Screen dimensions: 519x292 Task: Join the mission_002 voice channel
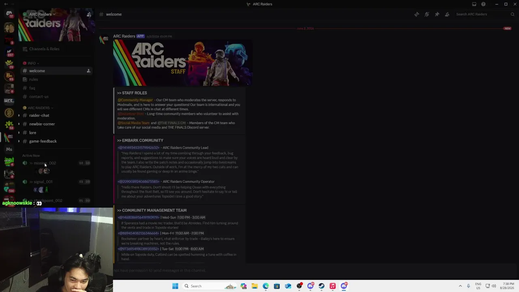[x=56, y=163]
